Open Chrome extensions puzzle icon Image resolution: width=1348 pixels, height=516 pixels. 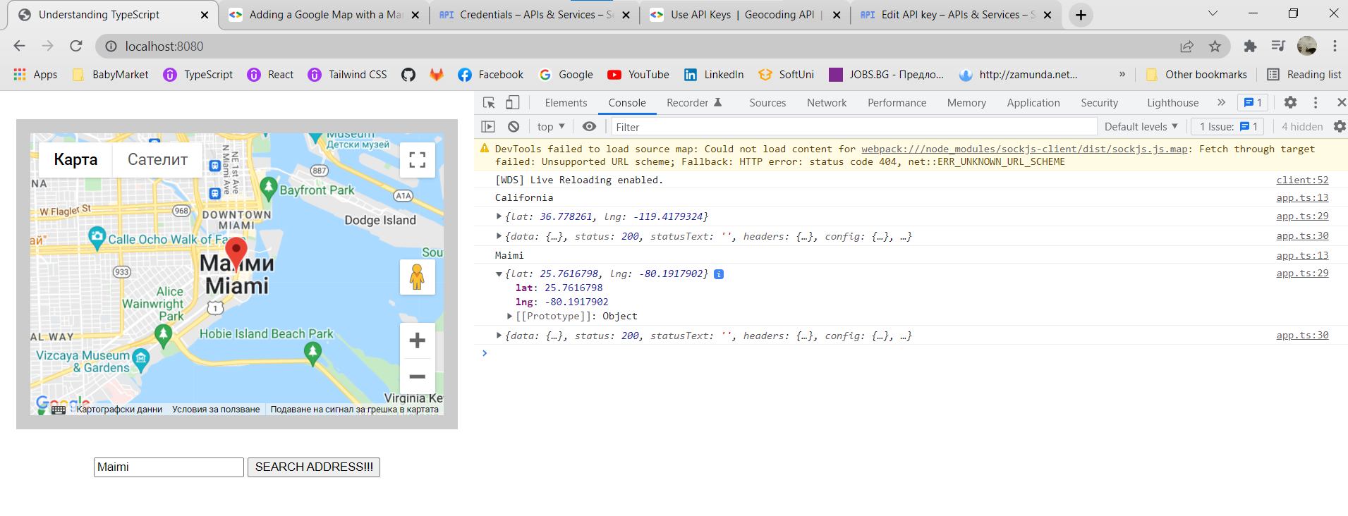tap(1250, 47)
